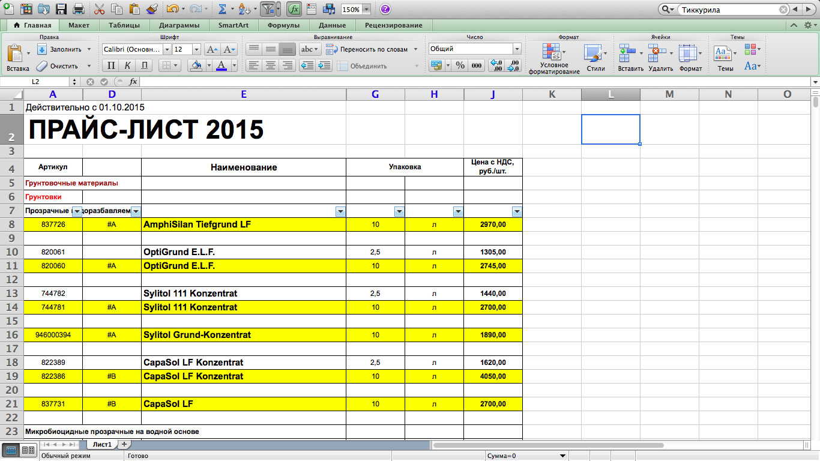Click the horizontal scrollbar at the bottom
Screen dimensions: 820x461
pyautogui.click(x=548, y=445)
